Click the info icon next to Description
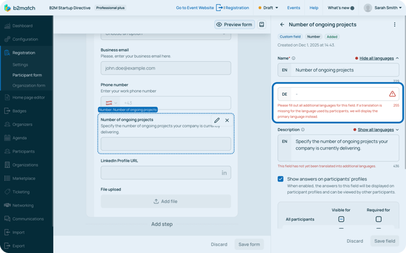 (x=303, y=130)
